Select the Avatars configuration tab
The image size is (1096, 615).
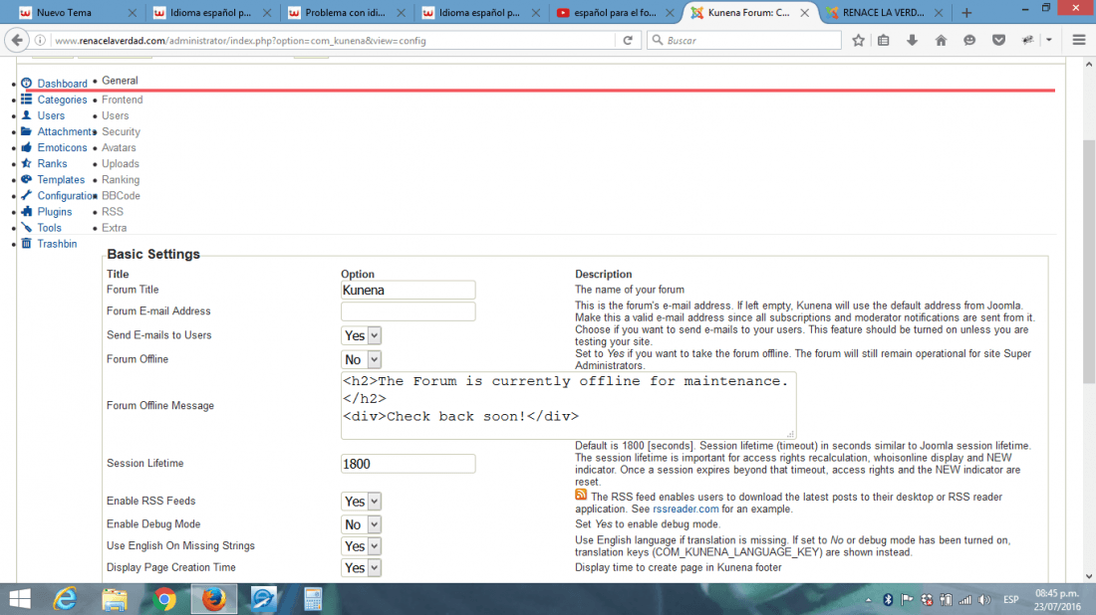tap(119, 147)
